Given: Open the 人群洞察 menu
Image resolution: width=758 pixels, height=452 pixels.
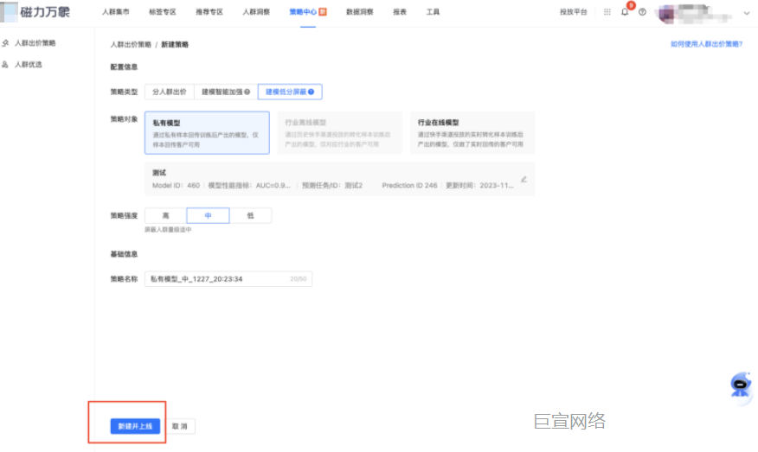Looking at the screenshot, I should coord(256,12).
